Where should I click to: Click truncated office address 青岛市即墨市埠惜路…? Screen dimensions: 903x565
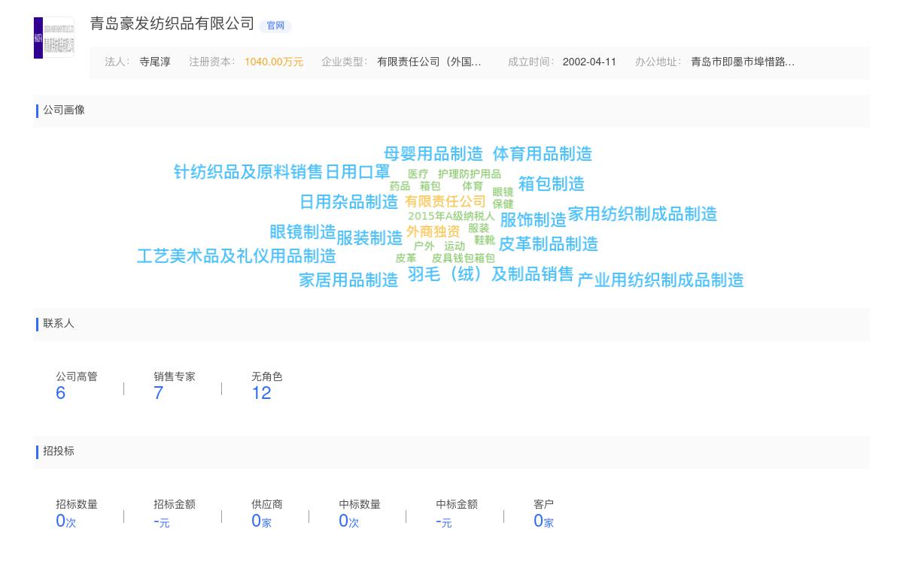(743, 62)
